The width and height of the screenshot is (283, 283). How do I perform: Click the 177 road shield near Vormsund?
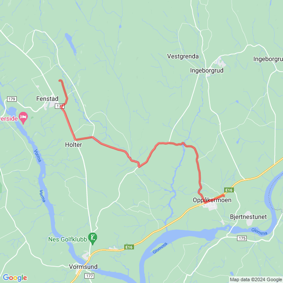89,276
